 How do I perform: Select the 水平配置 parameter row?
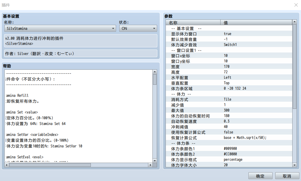(x=229, y=77)
